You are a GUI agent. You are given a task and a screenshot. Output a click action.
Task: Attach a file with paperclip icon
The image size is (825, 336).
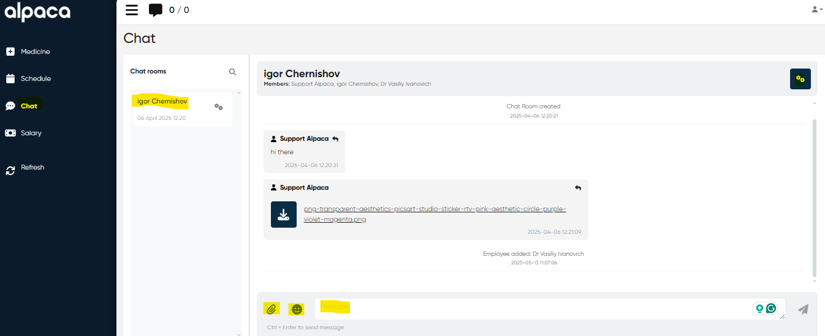[x=271, y=309]
